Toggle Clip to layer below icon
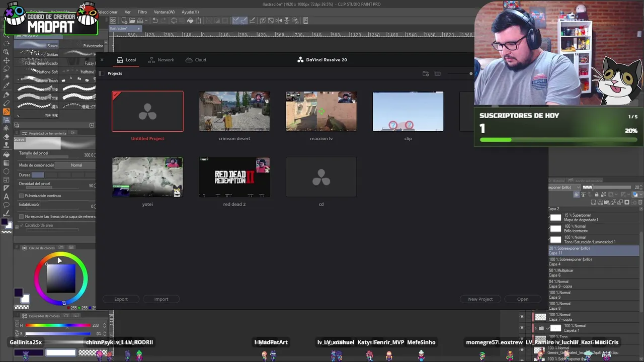 [x=577, y=195]
